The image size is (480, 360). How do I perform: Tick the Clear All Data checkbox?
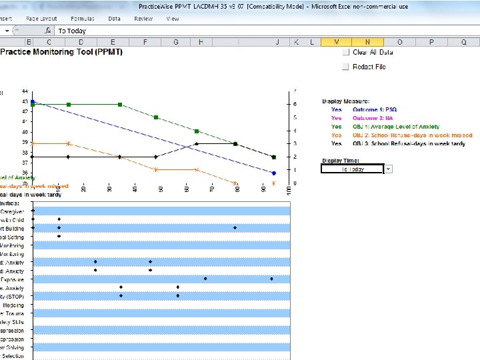pyautogui.click(x=345, y=53)
